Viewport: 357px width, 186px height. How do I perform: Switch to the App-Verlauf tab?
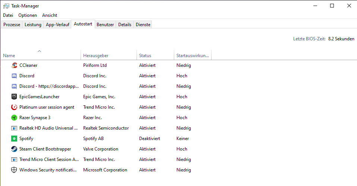point(57,25)
